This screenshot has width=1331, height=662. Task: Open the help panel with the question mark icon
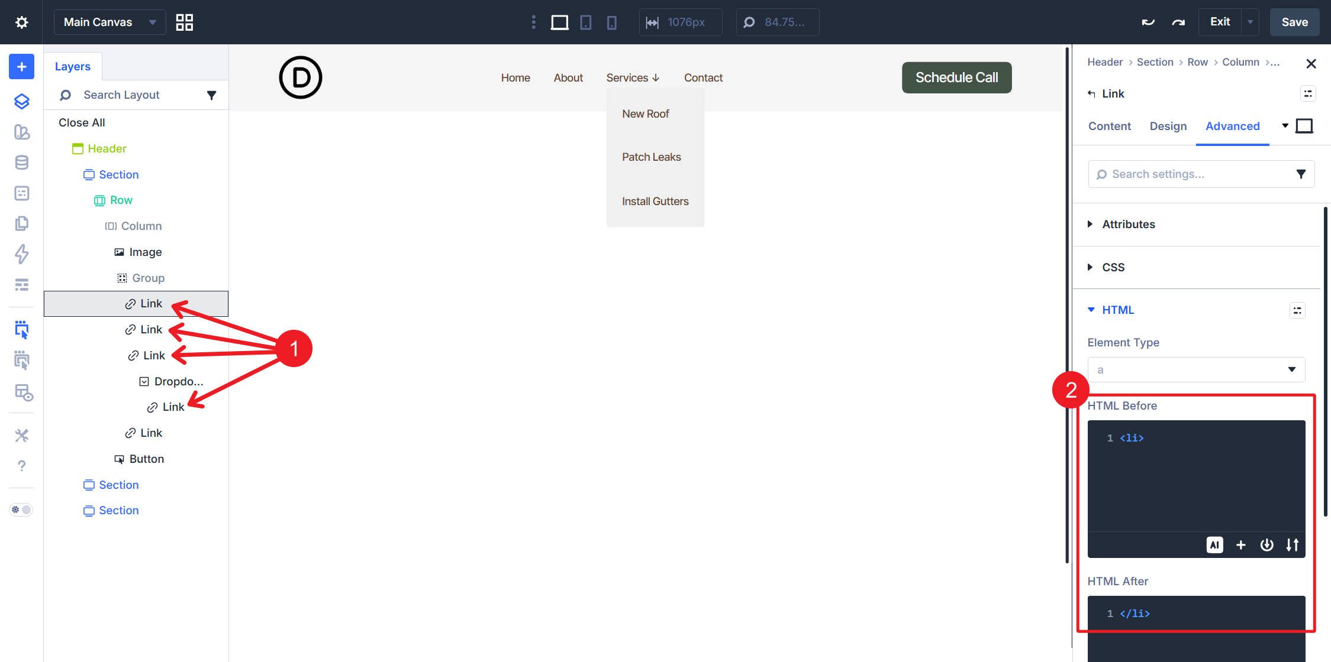click(22, 465)
